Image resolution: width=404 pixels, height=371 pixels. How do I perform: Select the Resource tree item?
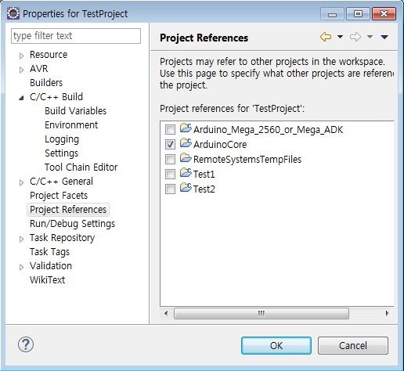(49, 55)
